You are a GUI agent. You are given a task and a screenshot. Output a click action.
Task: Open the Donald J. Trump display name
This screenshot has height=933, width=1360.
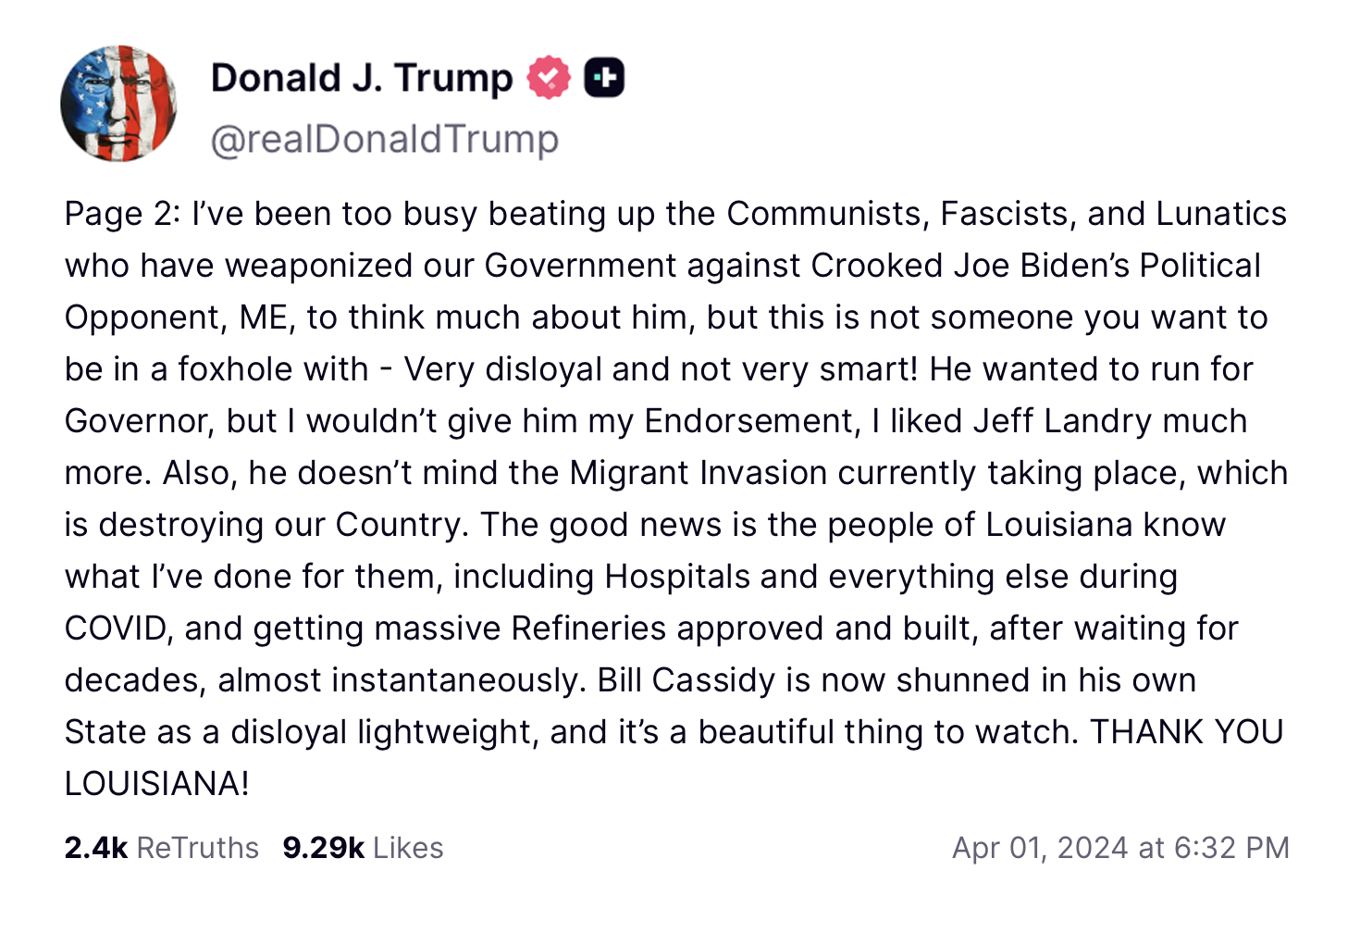pos(362,78)
